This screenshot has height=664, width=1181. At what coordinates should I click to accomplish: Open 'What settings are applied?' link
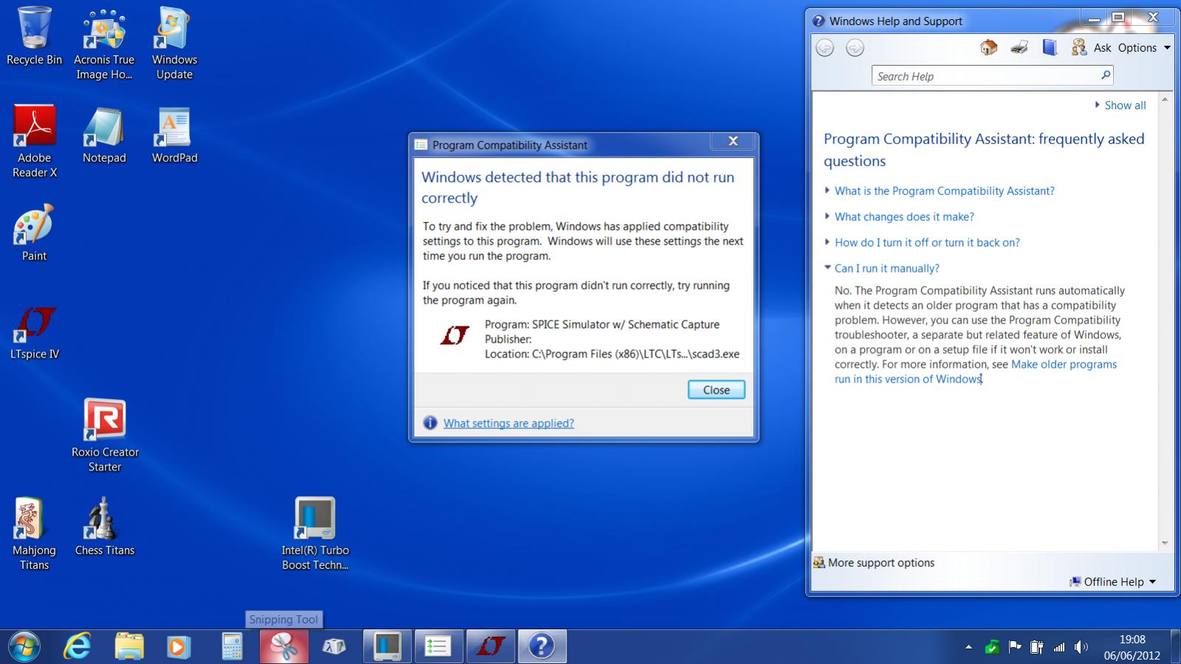(508, 423)
